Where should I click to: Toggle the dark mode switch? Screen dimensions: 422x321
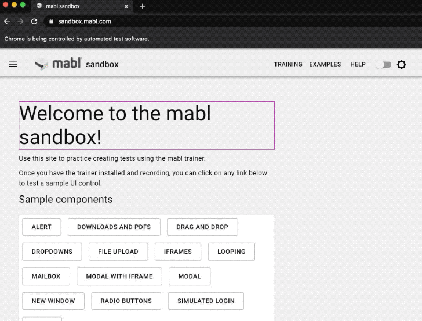point(384,64)
